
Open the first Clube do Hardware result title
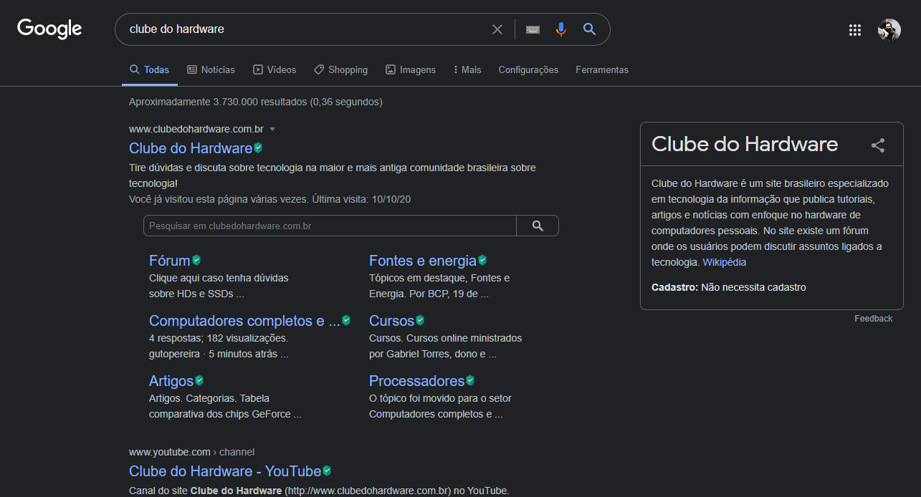point(191,148)
